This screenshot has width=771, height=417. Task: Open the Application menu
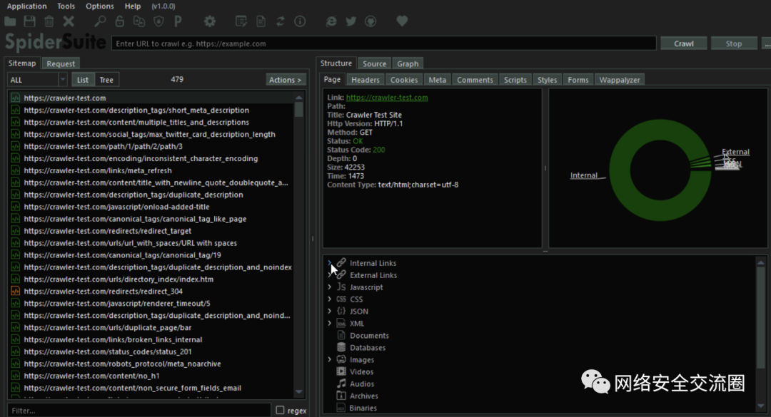(x=27, y=6)
